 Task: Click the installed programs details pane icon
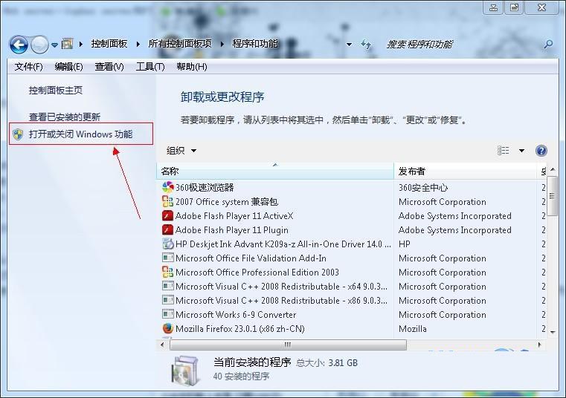click(185, 370)
